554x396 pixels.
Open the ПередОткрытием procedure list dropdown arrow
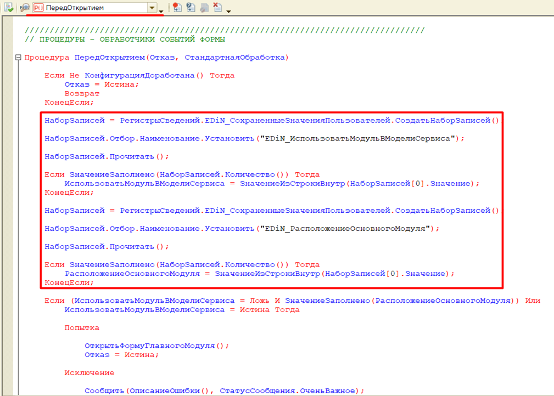pyautogui.click(x=152, y=8)
